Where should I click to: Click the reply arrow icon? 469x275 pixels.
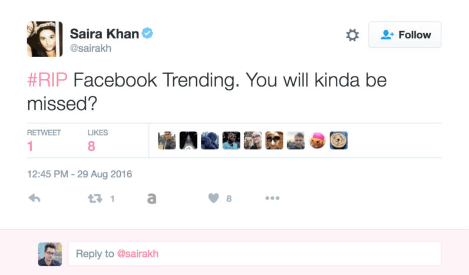(34, 198)
